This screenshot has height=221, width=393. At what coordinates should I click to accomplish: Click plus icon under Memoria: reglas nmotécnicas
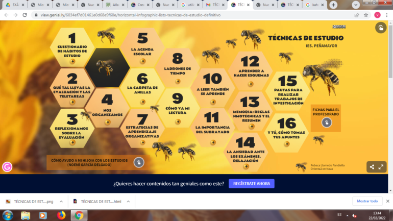[252, 127]
